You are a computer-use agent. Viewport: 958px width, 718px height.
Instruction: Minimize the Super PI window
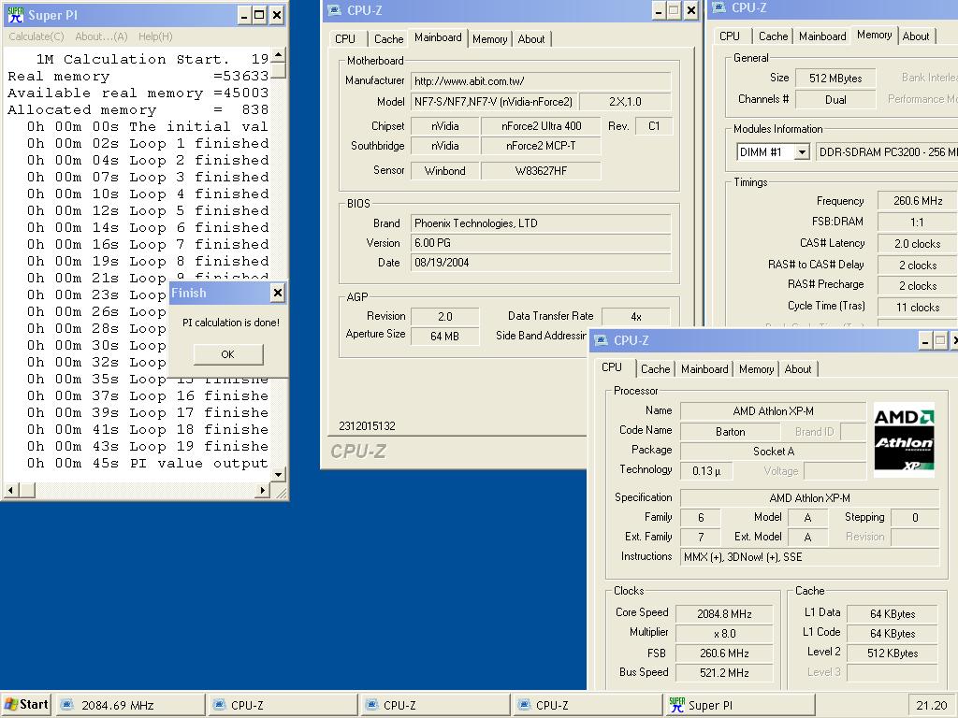(x=244, y=15)
